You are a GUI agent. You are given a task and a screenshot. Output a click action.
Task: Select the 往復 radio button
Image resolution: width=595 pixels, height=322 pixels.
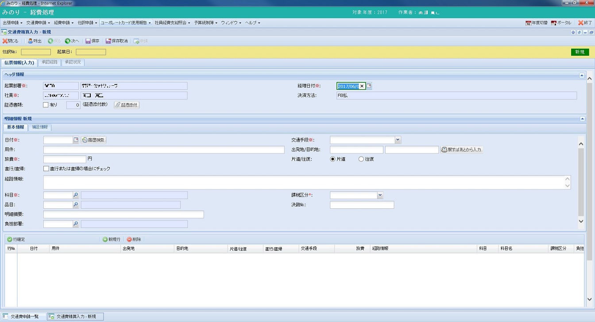coord(361,159)
